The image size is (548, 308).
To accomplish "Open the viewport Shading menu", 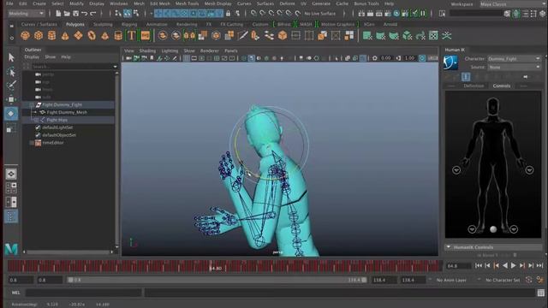I will click(147, 50).
